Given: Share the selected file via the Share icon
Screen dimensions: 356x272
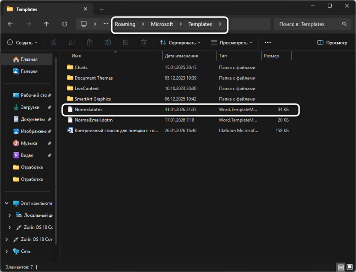Looking at the screenshot, I should 126,42.
